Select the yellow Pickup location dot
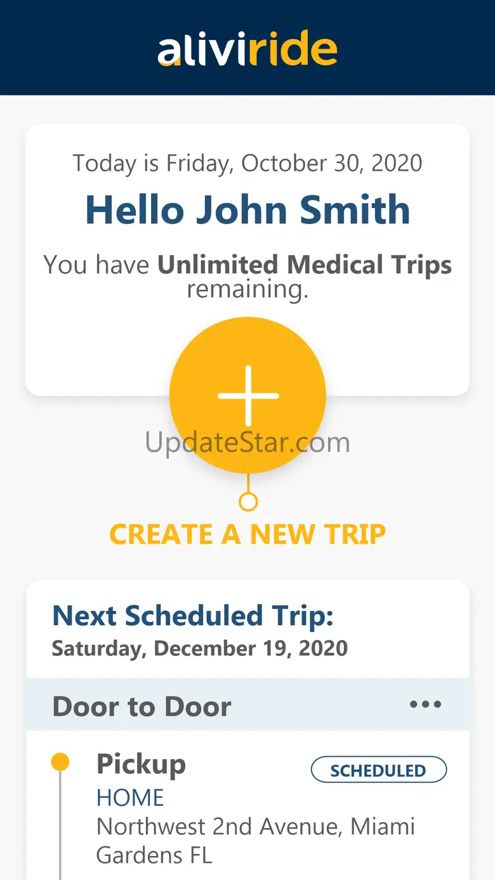 60,761
